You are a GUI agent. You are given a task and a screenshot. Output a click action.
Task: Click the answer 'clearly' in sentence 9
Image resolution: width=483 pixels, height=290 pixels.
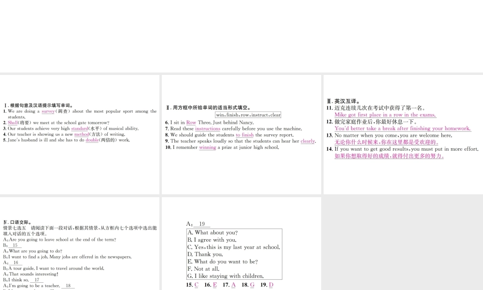coord(308,141)
